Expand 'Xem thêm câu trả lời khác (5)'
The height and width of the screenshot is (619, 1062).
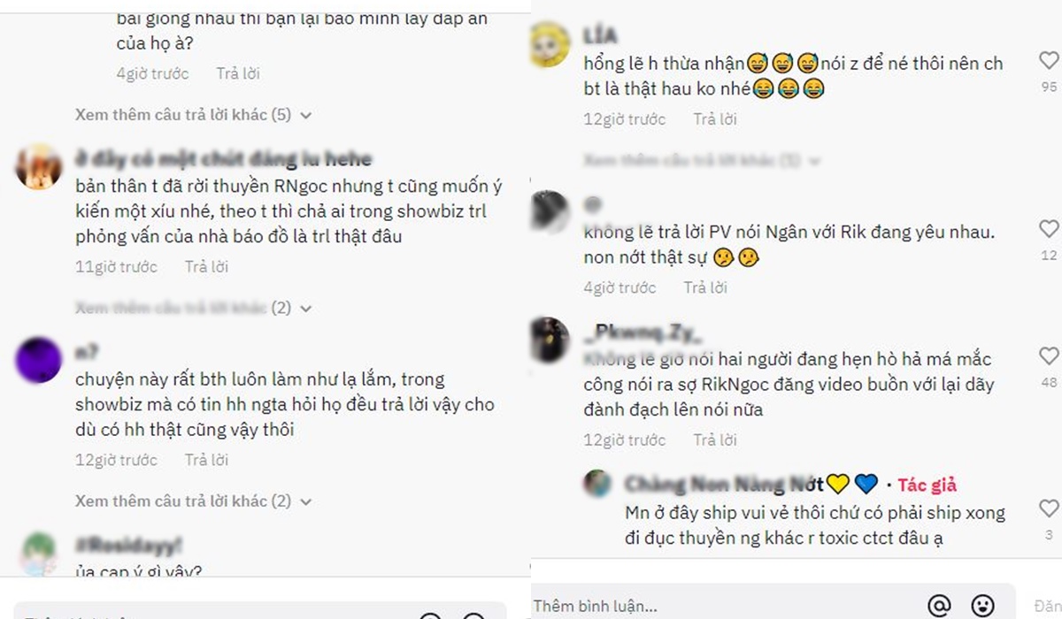[194, 115]
